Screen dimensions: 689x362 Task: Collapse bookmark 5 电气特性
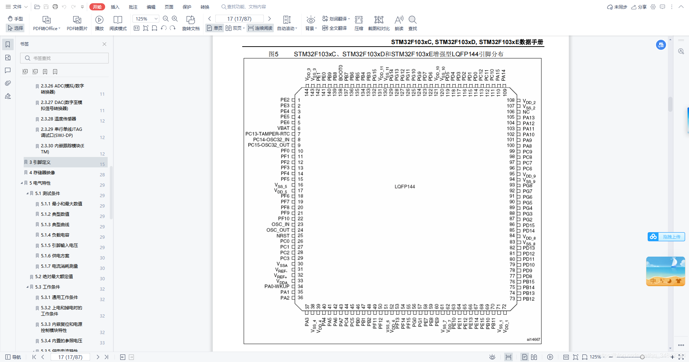[x=22, y=183]
